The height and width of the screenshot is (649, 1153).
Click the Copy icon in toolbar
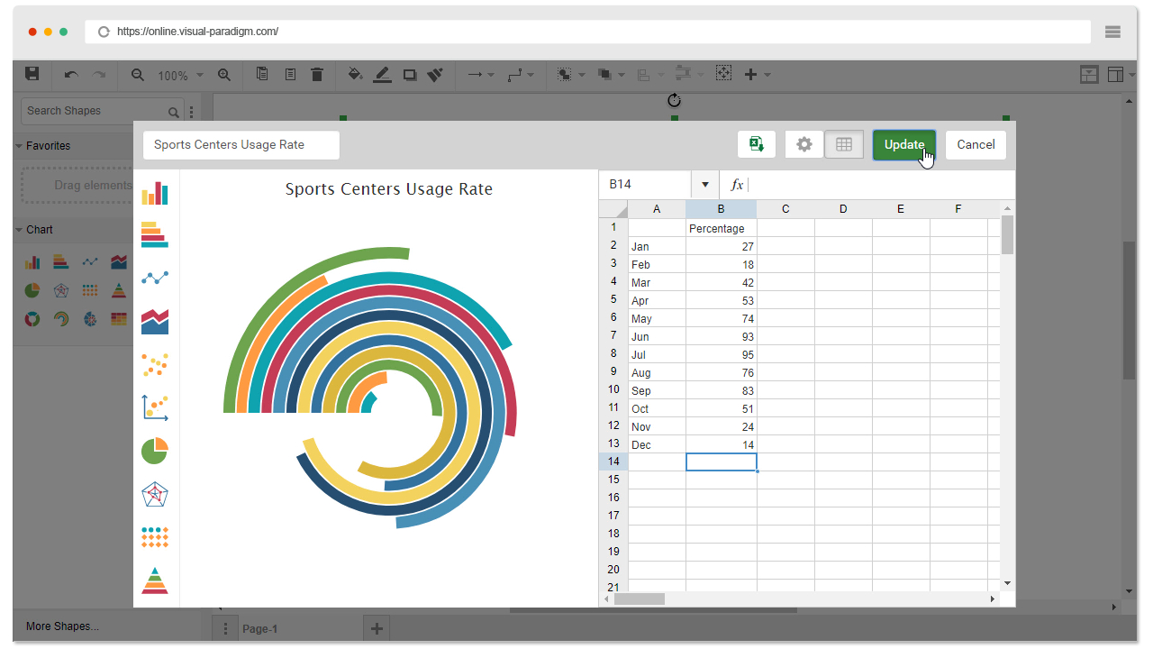262,75
